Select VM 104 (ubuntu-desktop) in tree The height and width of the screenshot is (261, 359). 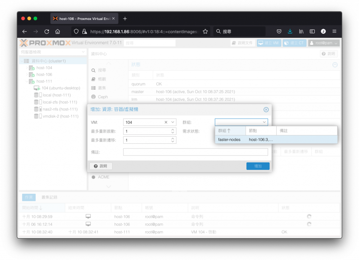click(x=61, y=88)
